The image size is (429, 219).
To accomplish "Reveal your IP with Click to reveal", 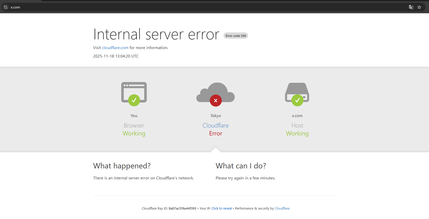I will coord(222,209).
